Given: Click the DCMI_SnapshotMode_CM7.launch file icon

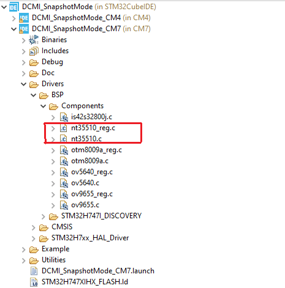Looking at the screenshot, I should [x=34, y=271].
